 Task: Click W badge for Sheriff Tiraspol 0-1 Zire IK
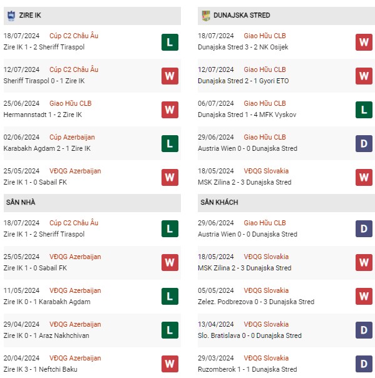[x=170, y=76]
